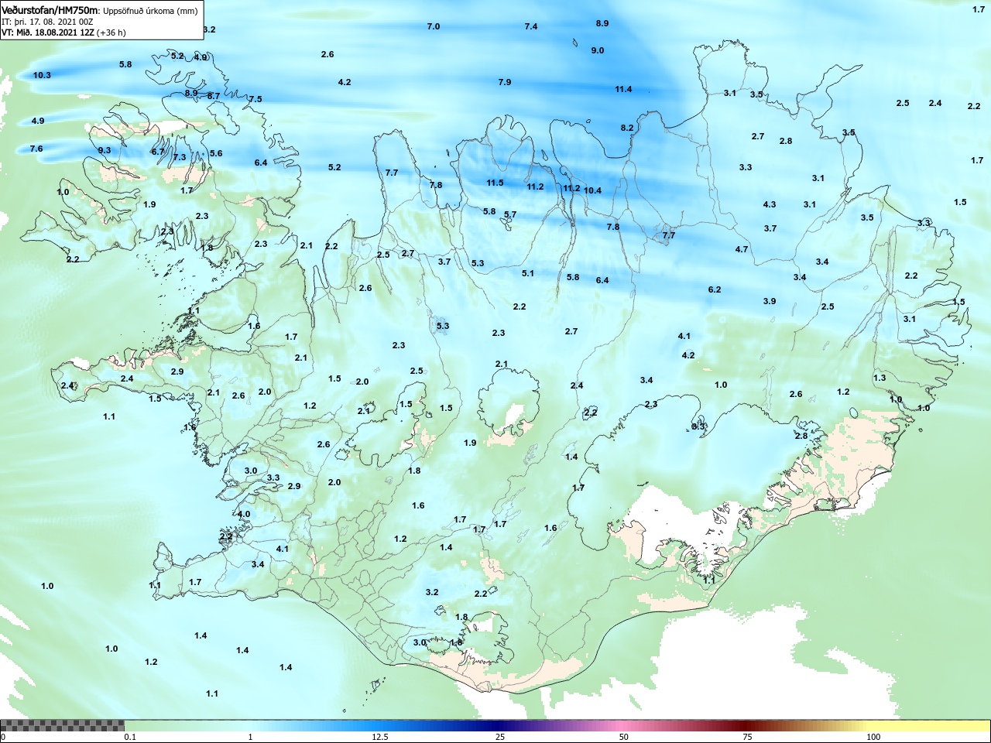Click the 7.6 precipitation value

(36, 149)
